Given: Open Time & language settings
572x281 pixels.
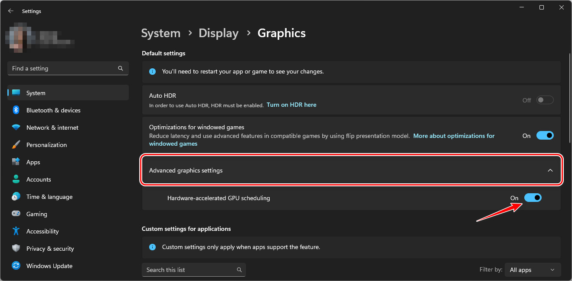Looking at the screenshot, I should 49,197.
